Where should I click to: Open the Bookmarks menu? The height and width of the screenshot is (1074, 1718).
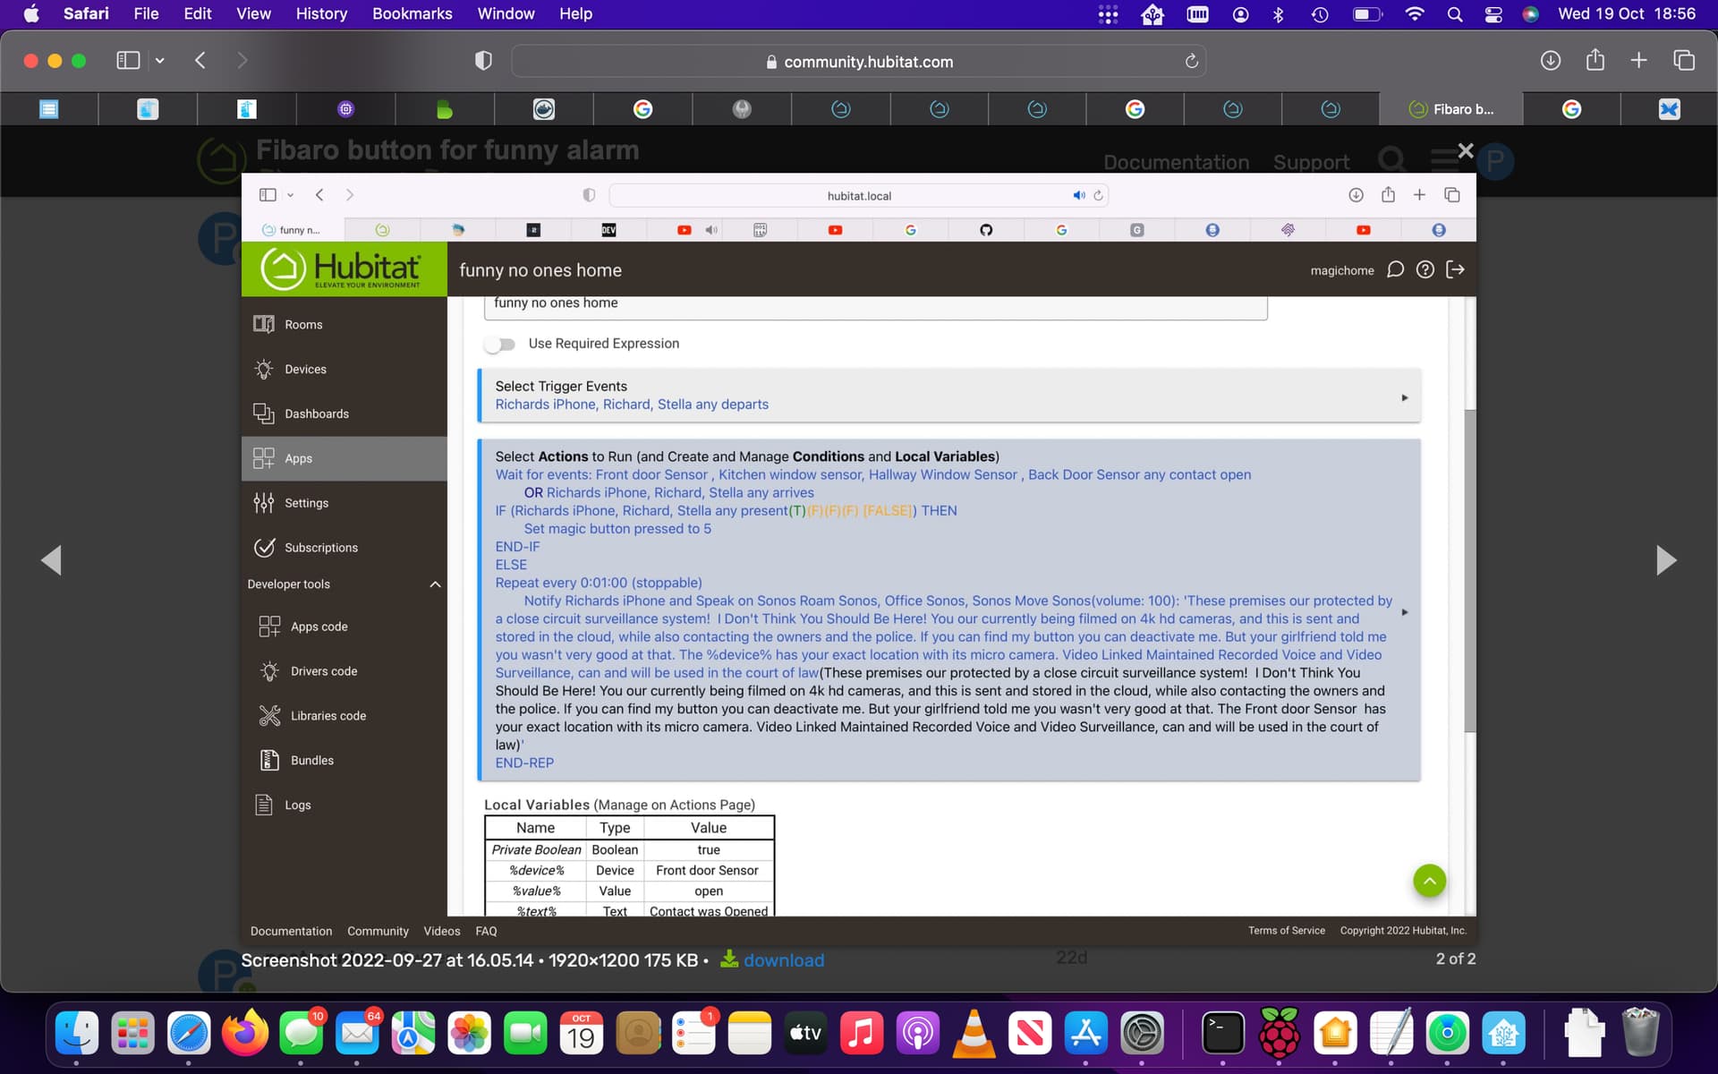pos(412,14)
